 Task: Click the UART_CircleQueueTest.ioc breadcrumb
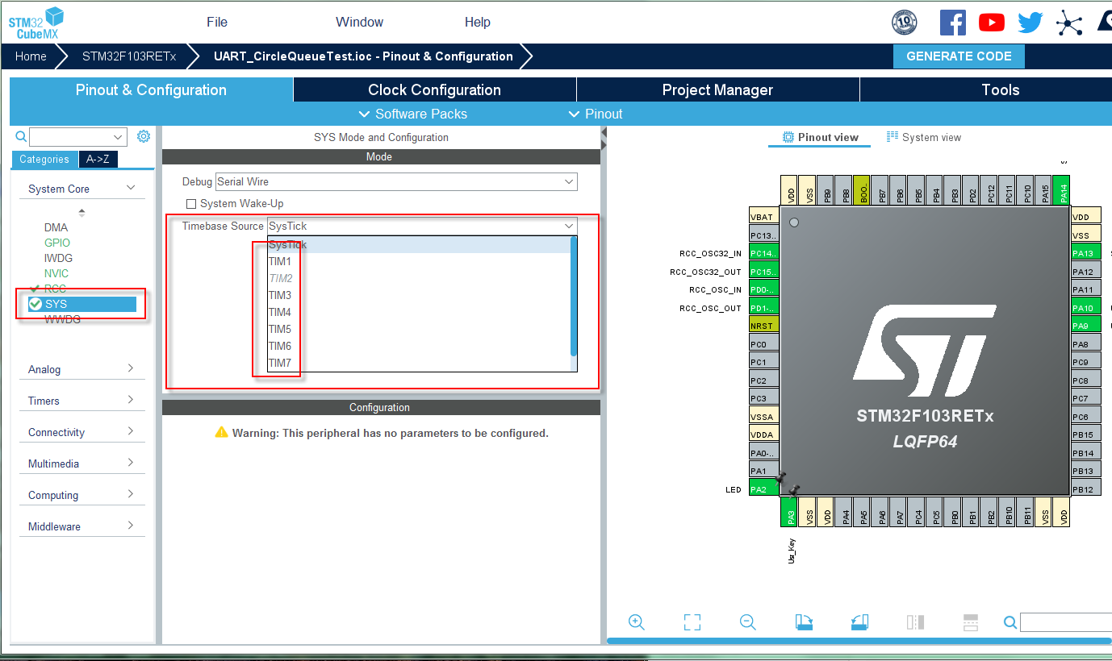click(363, 56)
